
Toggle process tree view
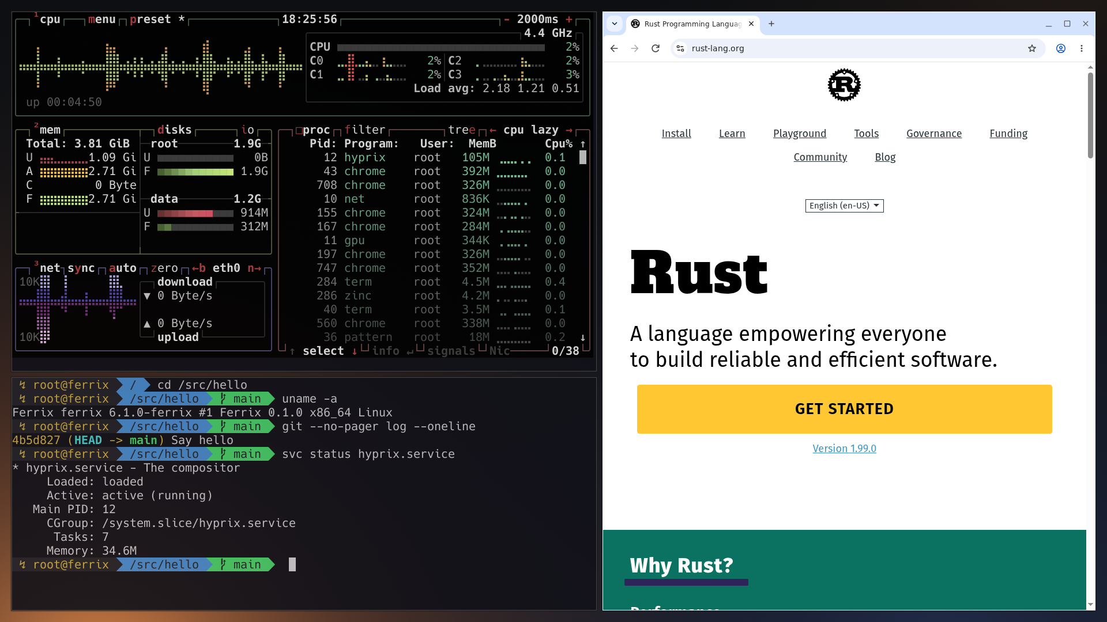462,130
